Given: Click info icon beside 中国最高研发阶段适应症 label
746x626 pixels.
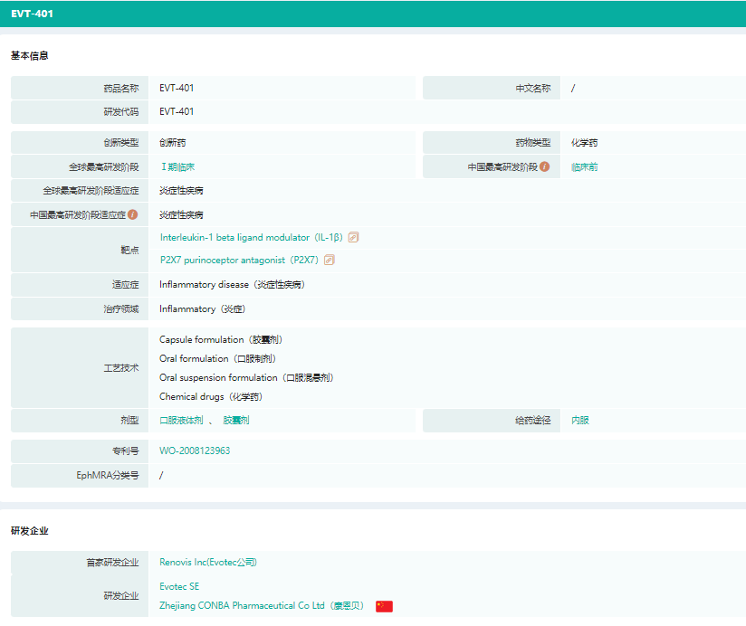Looking at the screenshot, I should click(133, 214).
